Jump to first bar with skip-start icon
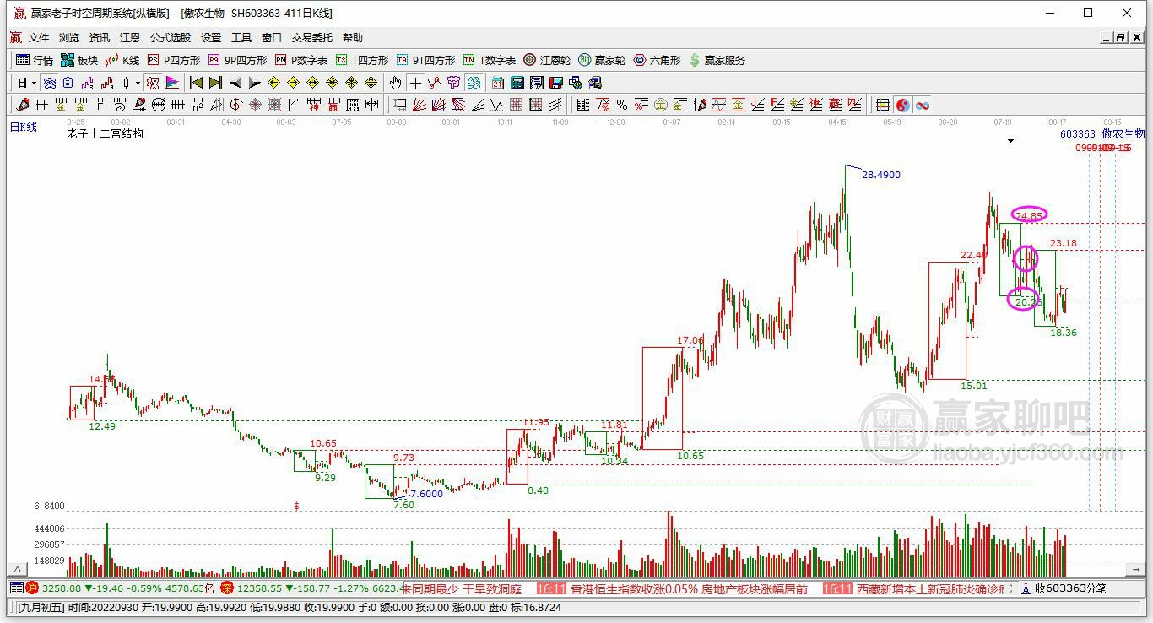1153x623 pixels. (196, 83)
